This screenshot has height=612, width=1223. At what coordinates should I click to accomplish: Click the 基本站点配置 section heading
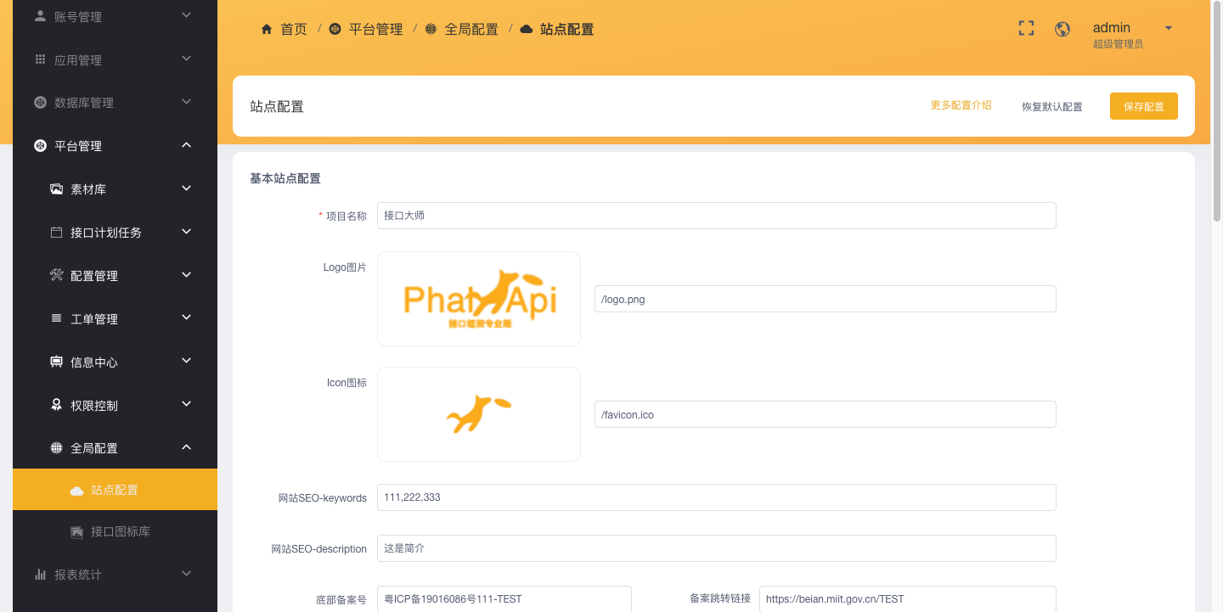tap(285, 178)
